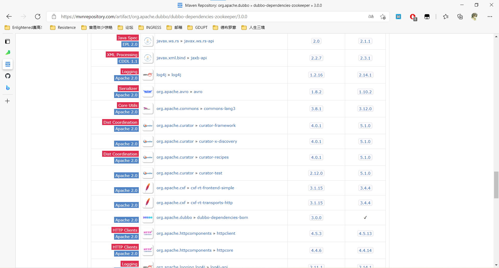This screenshot has width=499, height=268.
Task: Open httpclient updated version 4.5.13
Action: pyautogui.click(x=365, y=233)
